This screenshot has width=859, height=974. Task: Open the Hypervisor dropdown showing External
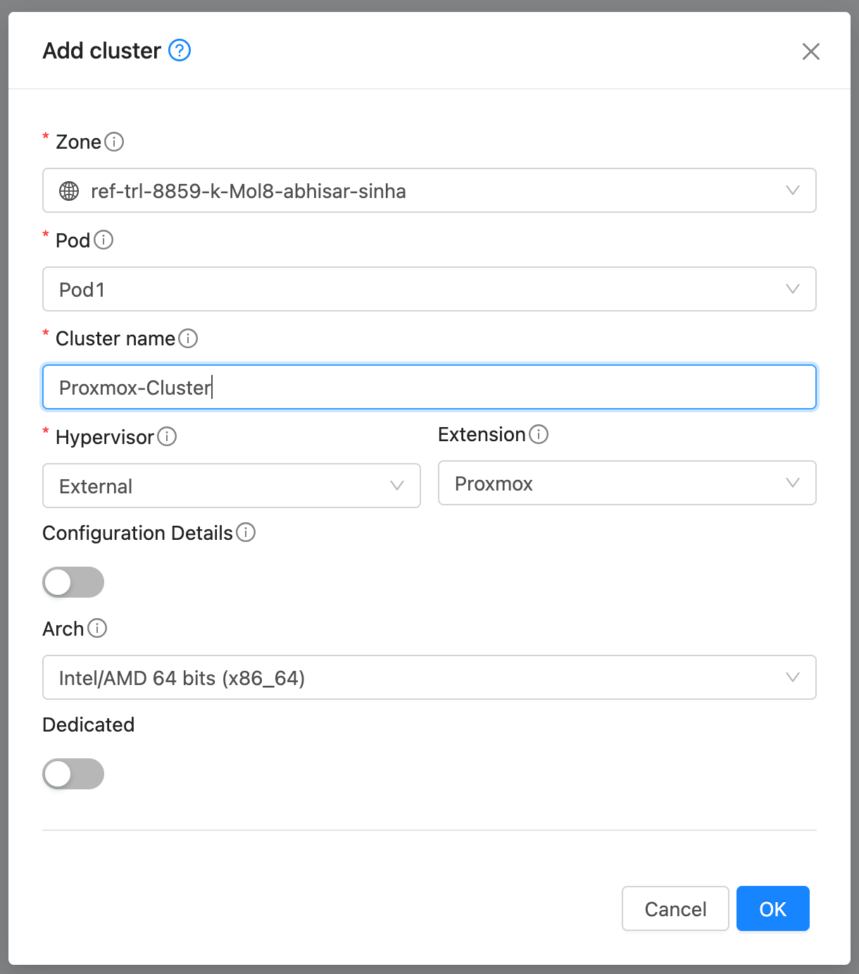397,486
